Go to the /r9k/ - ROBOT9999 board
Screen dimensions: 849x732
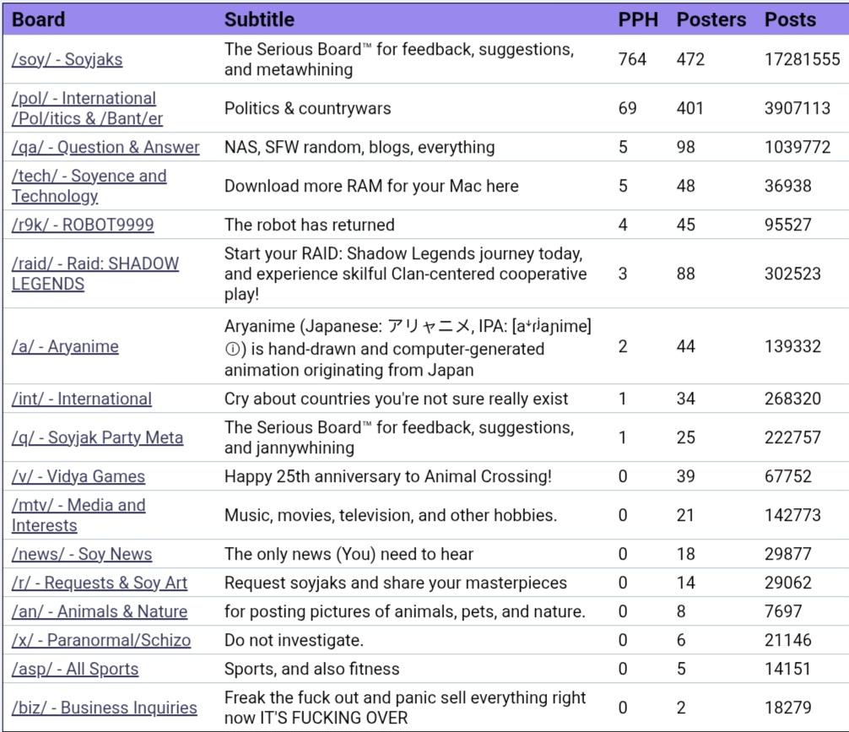(83, 225)
